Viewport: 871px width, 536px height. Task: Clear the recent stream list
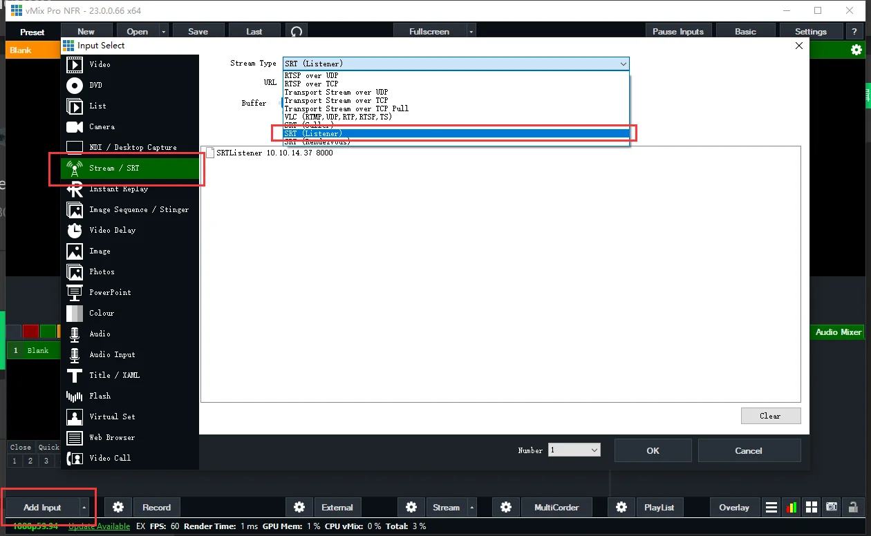pyautogui.click(x=771, y=416)
